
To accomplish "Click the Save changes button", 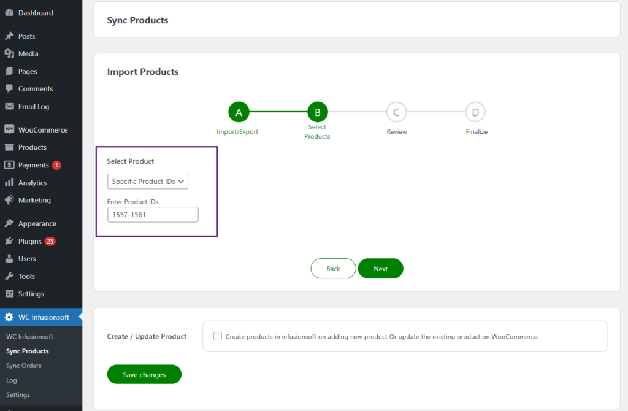I will pyautogui.click(x=144, y=374).
